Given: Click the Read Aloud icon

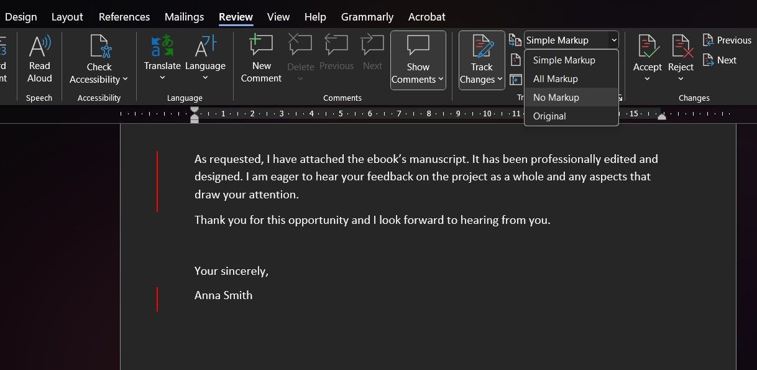Looking at the screenshot, I should [x=40, y=45].
